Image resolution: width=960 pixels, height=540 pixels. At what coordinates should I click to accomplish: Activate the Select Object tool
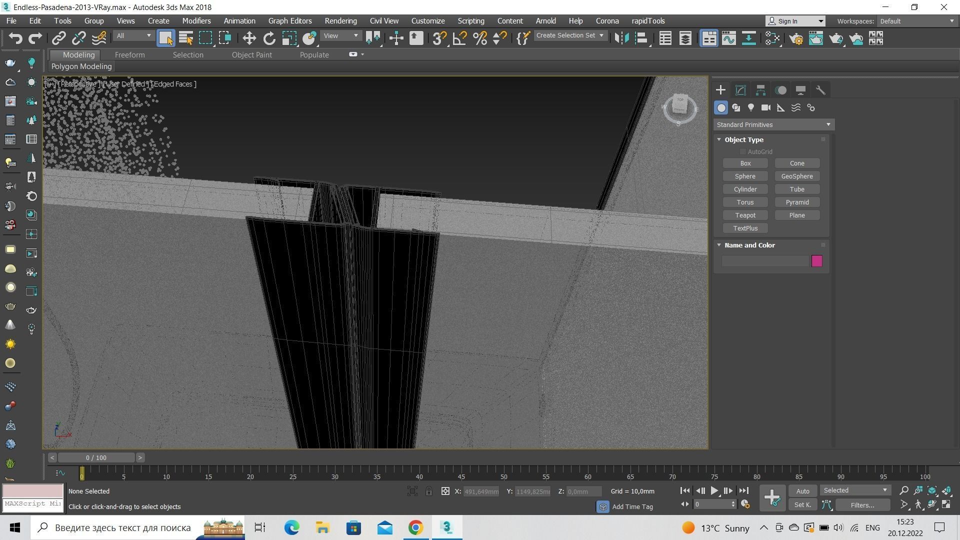click(165, 38)
